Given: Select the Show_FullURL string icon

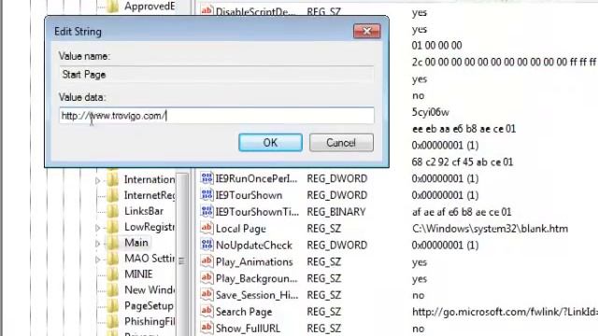Looking at the screenshot, I should [x=206, y=328].
